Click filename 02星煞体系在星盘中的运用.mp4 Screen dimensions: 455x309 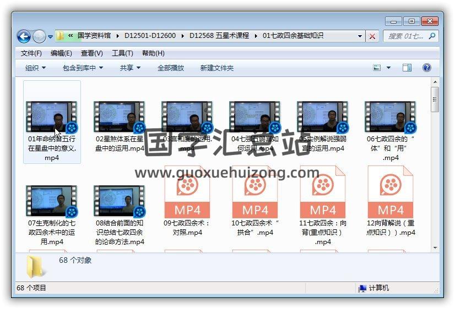[x=120, y=144]
